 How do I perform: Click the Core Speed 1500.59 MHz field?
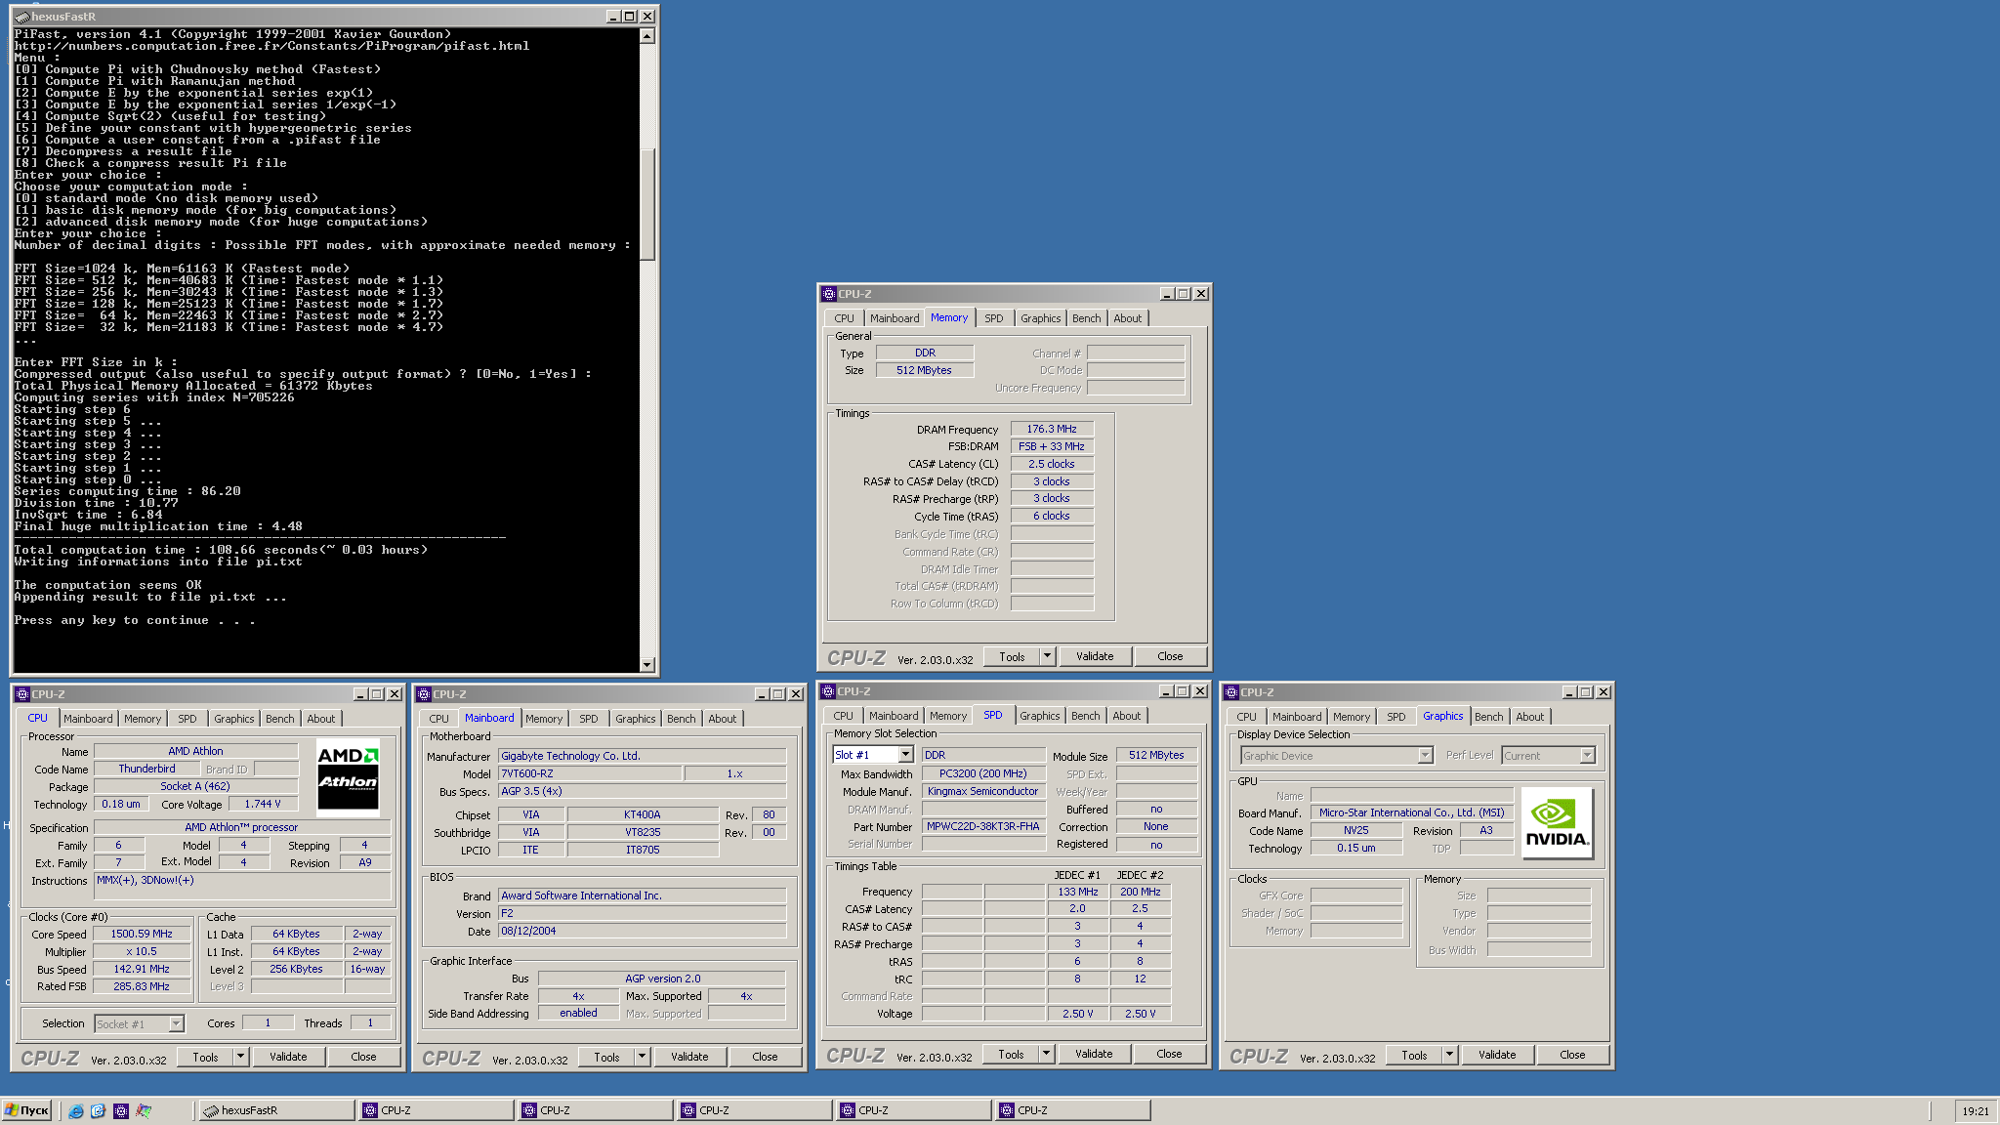point(141,934)
